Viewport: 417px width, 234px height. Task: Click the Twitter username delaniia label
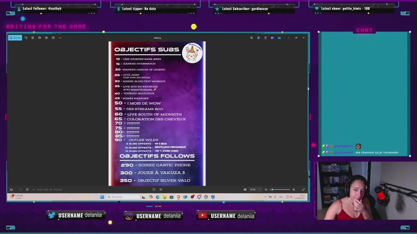coord(75,215)
